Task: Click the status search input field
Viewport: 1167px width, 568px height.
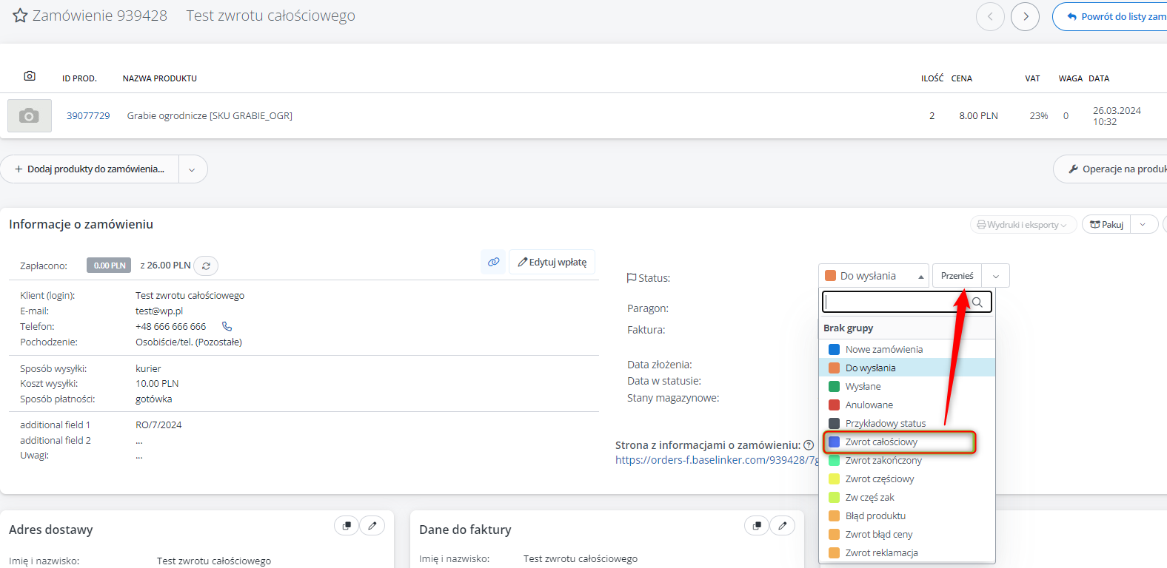Action: [x=896, y=302]
